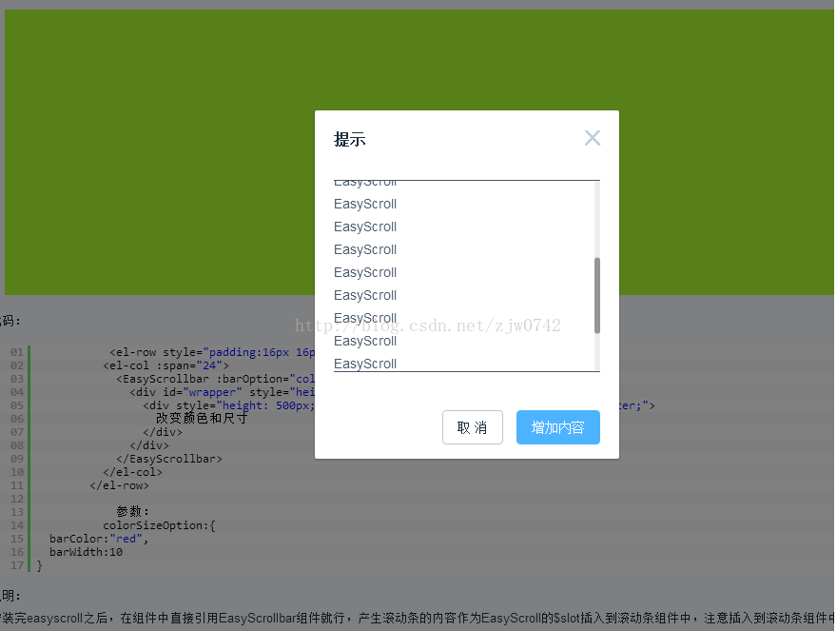Screen dimensions: 837x631
Task: Click the colorSizeOption:{ code line
Action: (x=159, y=525)
